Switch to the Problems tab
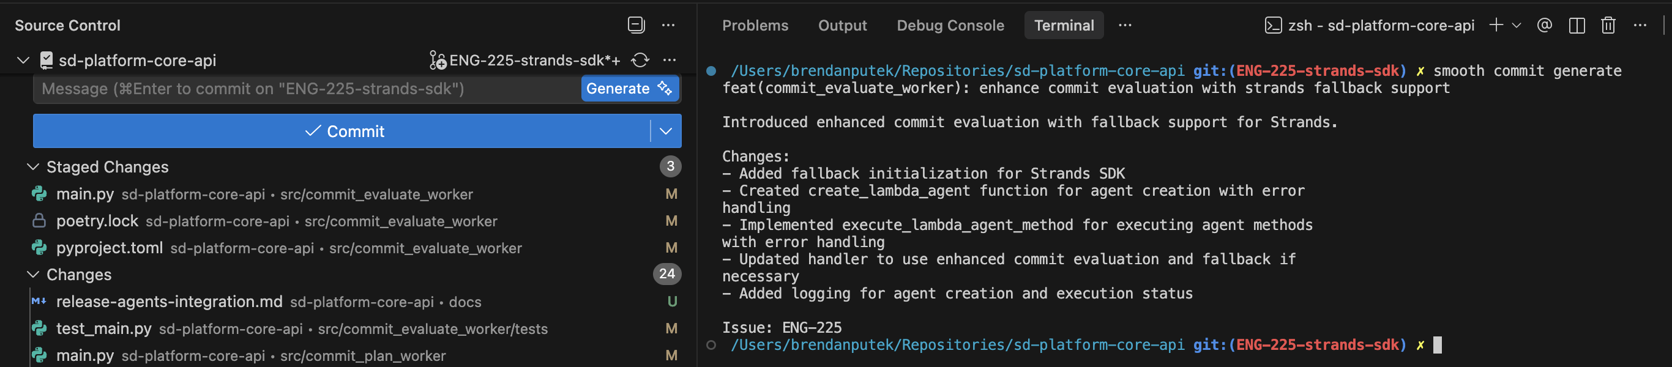This screenshot has width=1672, height=367. pos(755,25)
